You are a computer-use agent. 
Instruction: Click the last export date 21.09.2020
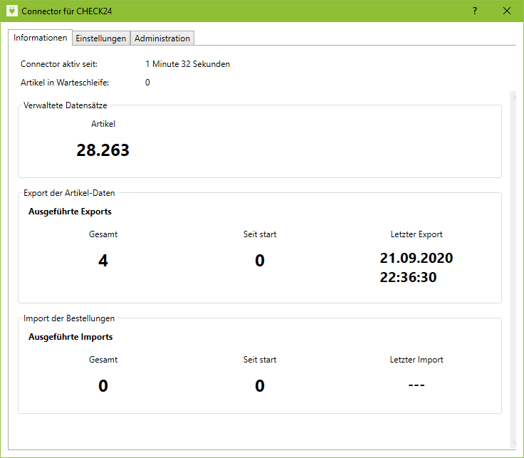tap(416, 258)
